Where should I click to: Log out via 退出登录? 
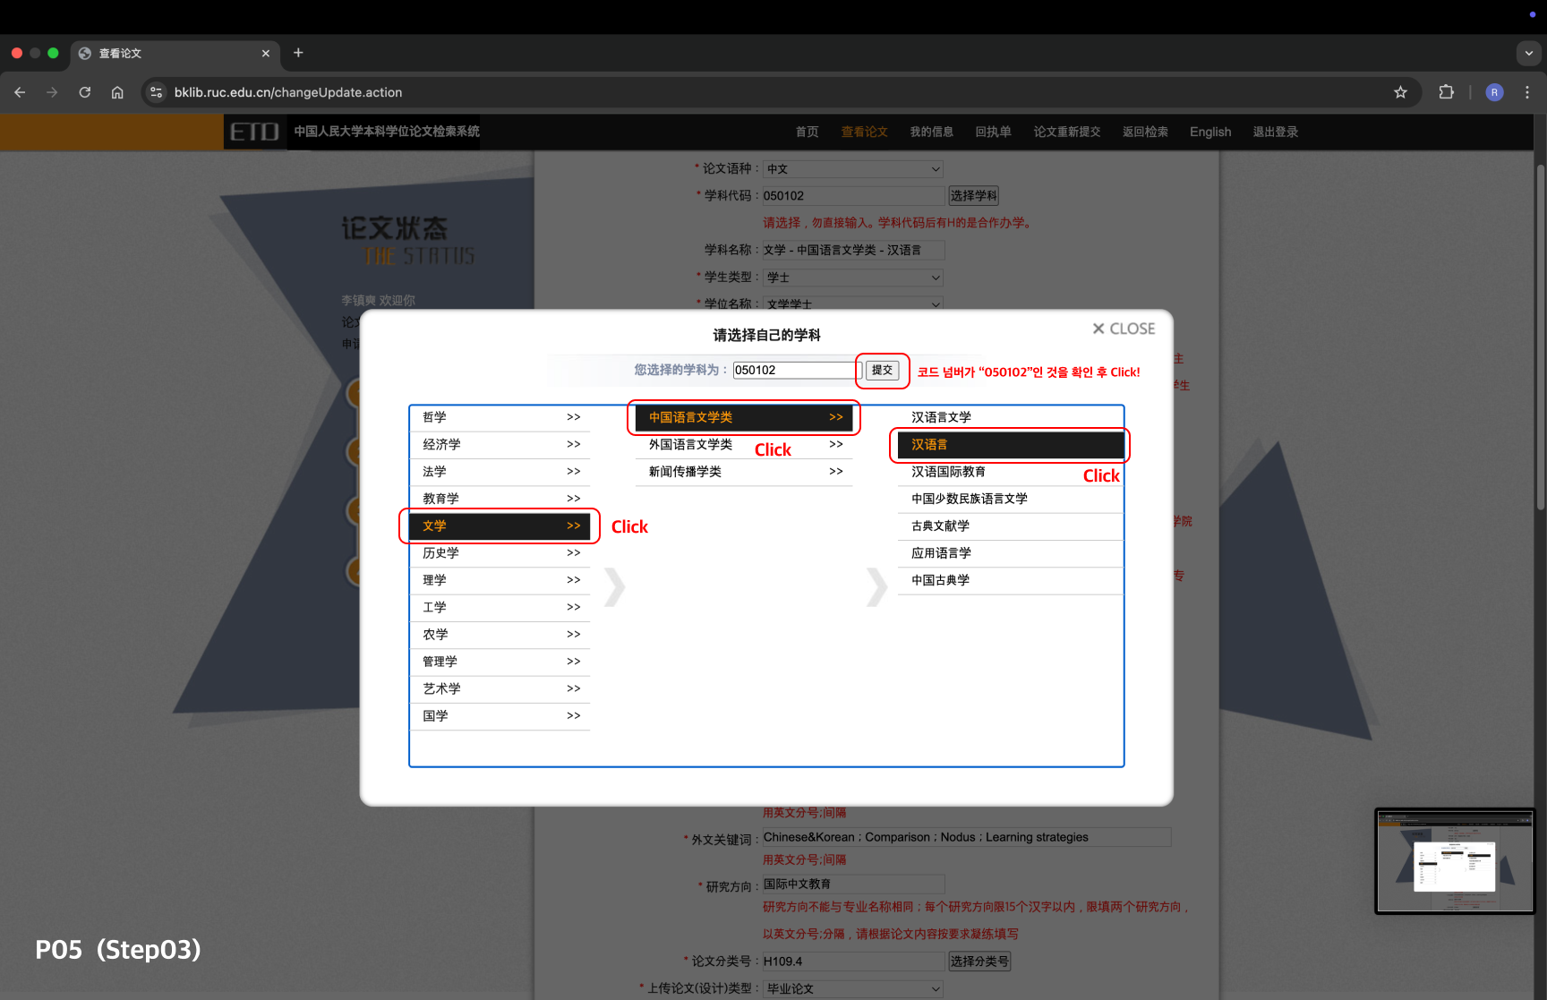[x=1275, y=132]
